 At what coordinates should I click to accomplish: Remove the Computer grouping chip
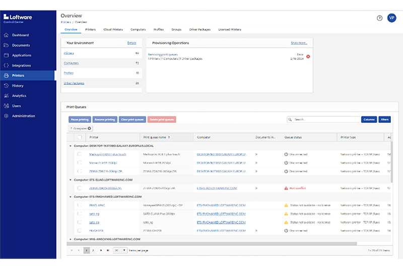pyautogui.click(x=90, y=128)
